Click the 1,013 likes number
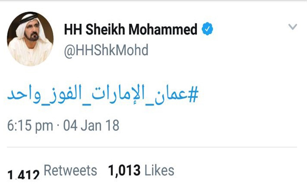307x192 pixels. pyautogui.click(x=125, y=170)
